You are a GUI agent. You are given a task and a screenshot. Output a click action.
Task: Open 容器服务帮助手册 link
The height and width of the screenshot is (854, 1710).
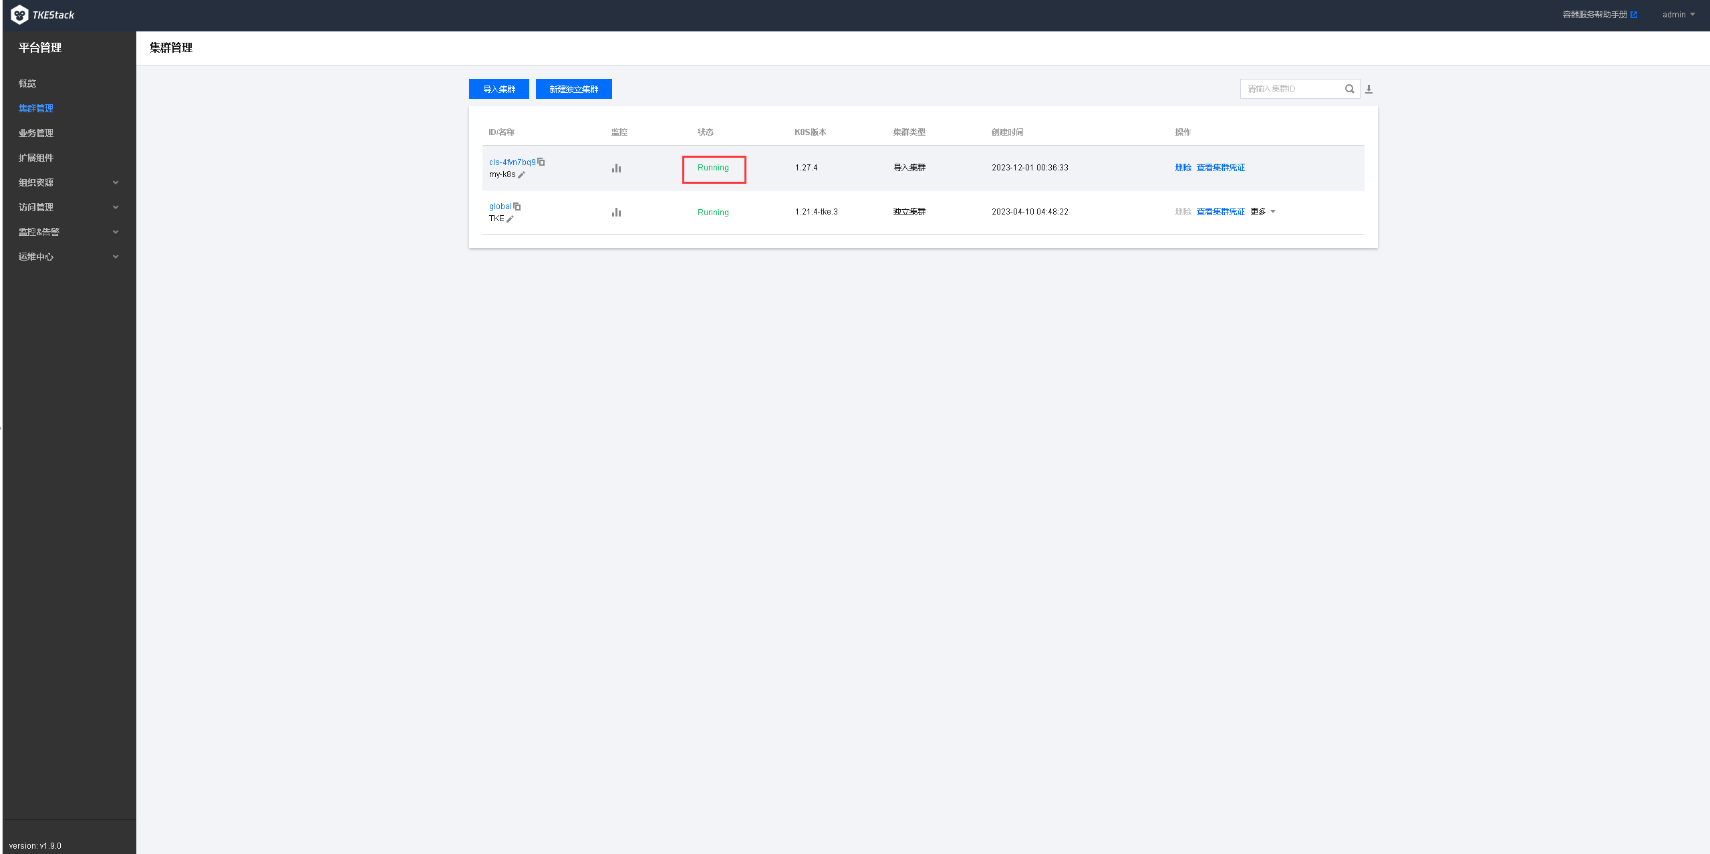click(1594, 15)
